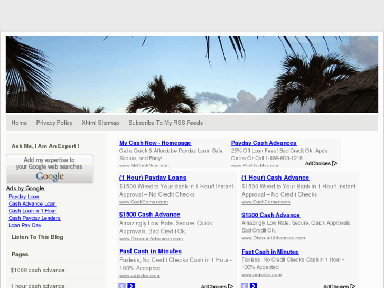Viewport: 384px width, 288px height.
Task: Open the Ads by Google link
Action: click(25, 188)
